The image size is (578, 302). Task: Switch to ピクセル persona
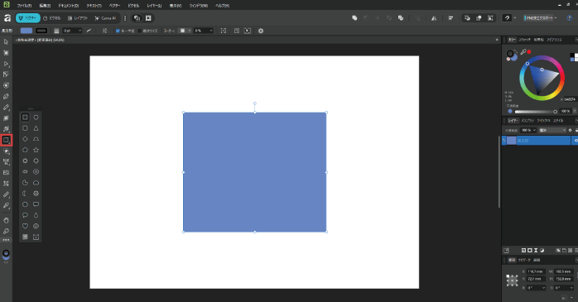(52, 18)
